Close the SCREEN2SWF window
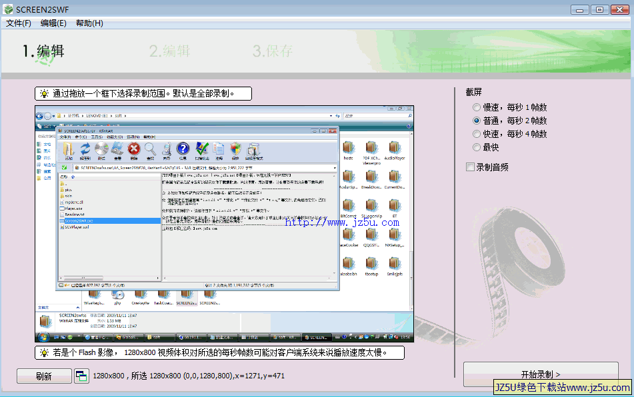Screen dimensions: 634x397 pos(619,9)
